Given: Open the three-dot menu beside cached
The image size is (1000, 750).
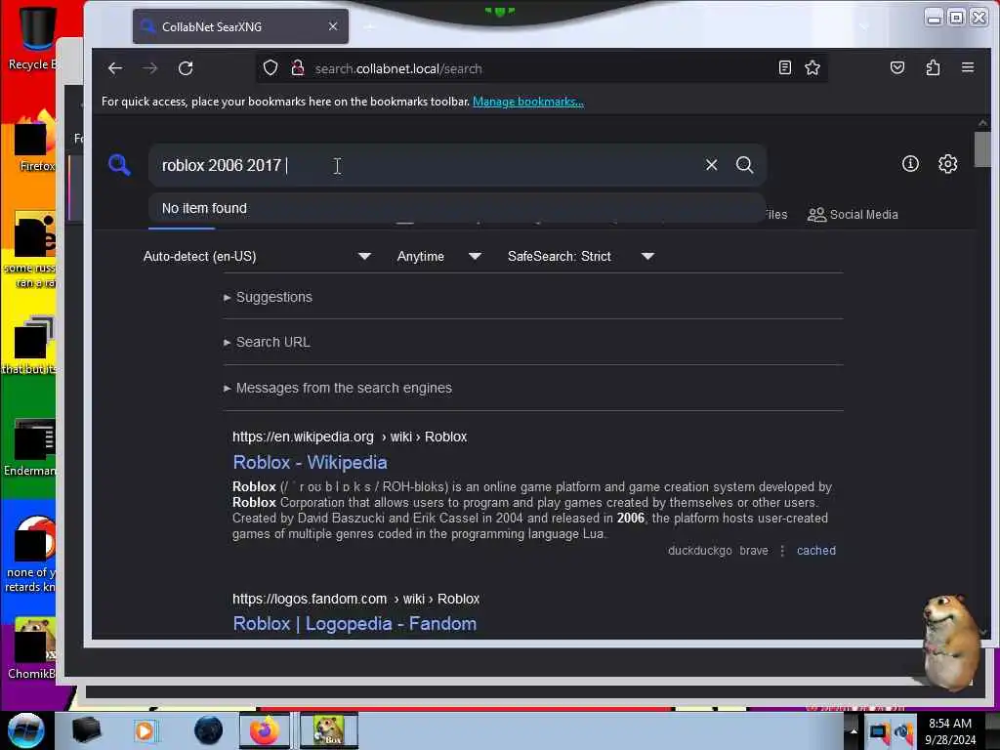Looking at the screenshot, I should pos(782,551).
